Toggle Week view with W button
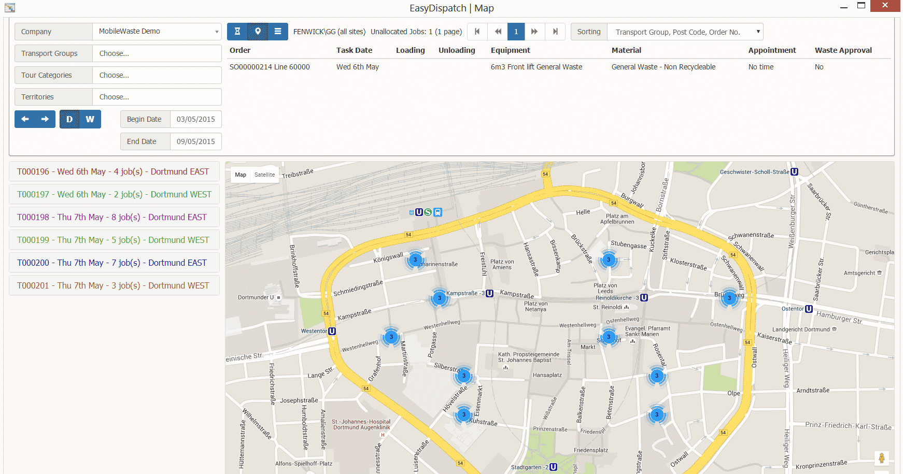 90,119
